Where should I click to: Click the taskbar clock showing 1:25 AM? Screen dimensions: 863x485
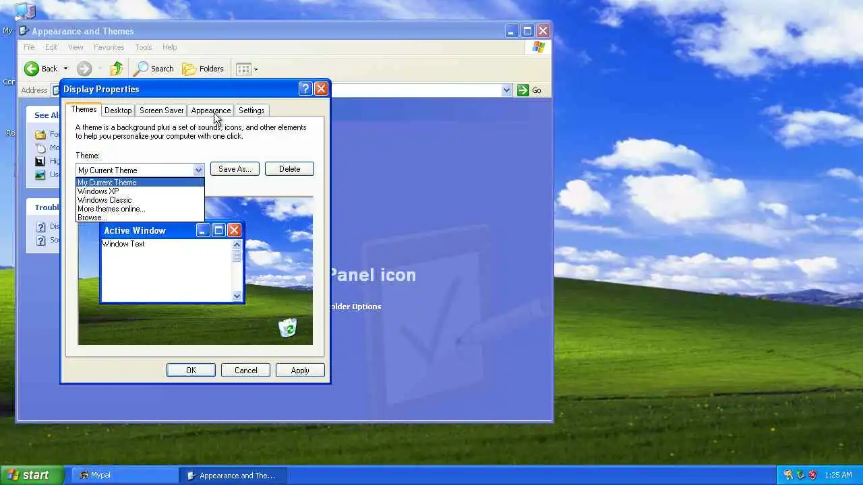(838, 475)
